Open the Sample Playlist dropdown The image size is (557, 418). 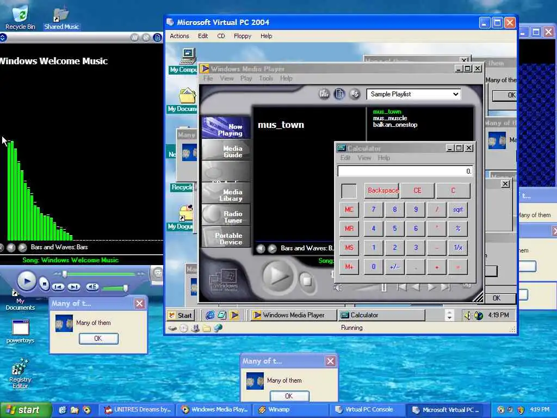(x=455, y=94)
